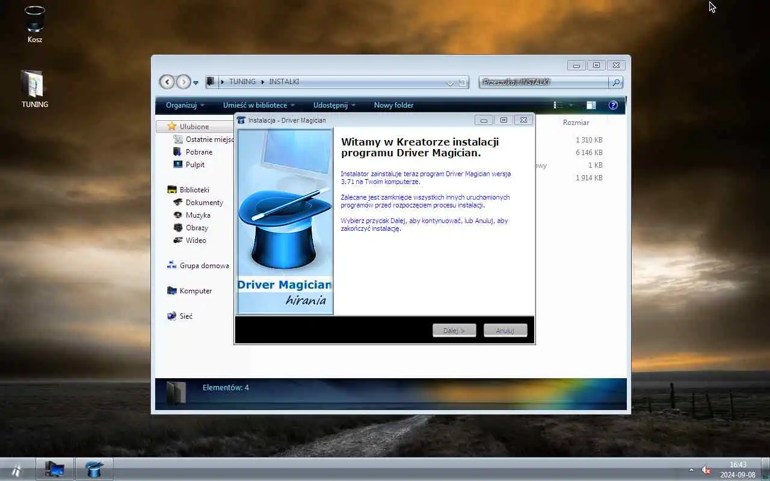Click the Przeszukaj INSTALKI search field
Image resolution: width=770 pixels, height=481 pixels.
(x=544, y=82)
